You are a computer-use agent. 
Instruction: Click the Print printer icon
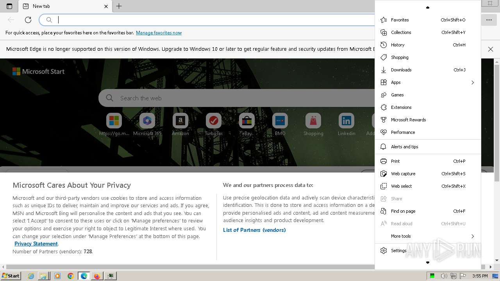click(x=384, y=161)
